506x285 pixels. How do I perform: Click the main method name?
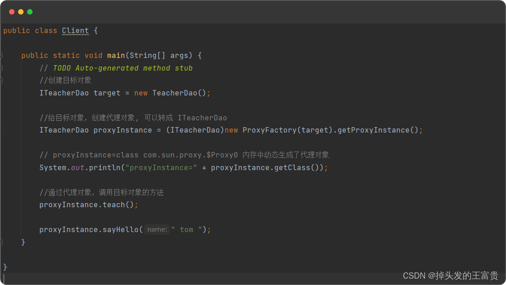point(116,56)
